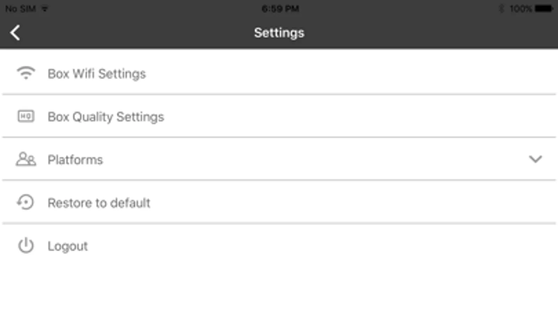Viewport: 558px width, 314px height.
Task: Click the Settings title in header
Action: 279,33
